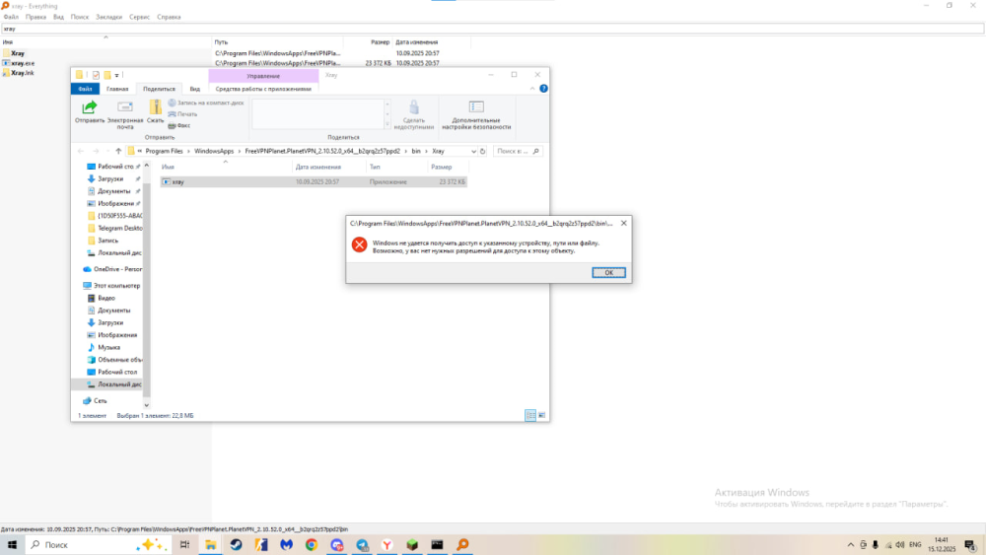Open Telegram Desktop folder in the sidebar
This screenshot has height=555, width=986.
point(114,228)
